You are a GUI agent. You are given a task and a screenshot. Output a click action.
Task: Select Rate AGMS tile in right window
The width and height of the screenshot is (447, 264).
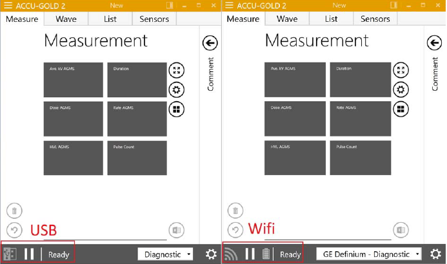click(361, 118)
